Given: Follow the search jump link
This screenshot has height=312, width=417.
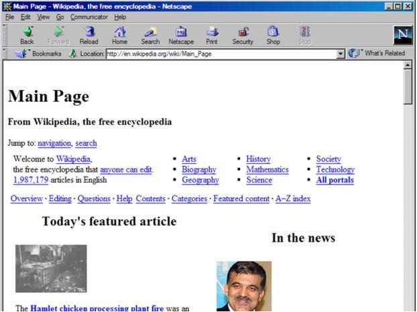Looking at the screenshot, I should (86, 143).
